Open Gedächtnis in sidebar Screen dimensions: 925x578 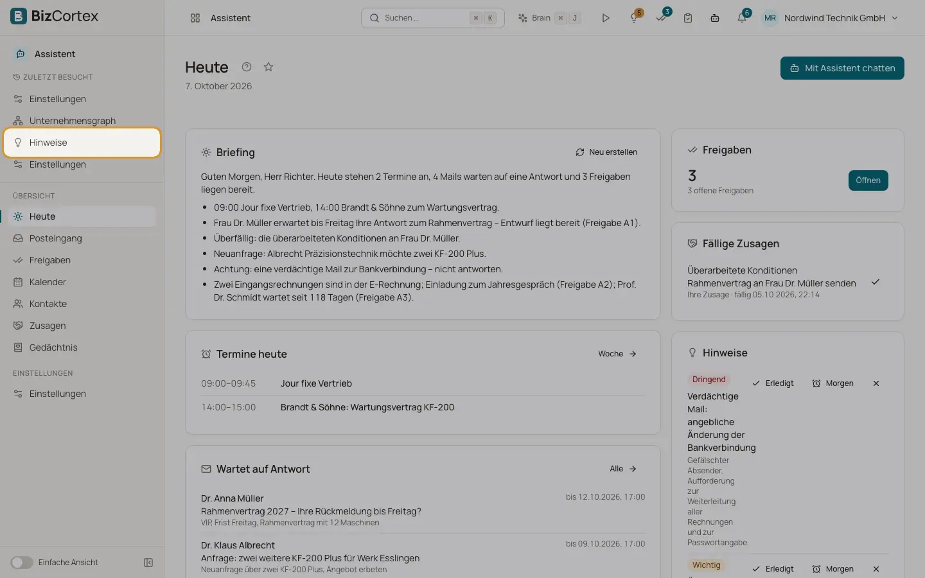[82, 347]
